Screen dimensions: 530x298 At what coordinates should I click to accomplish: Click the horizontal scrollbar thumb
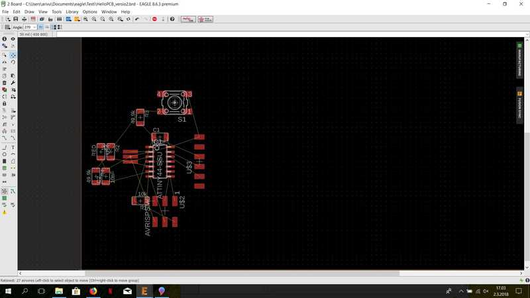coord(242,273)
